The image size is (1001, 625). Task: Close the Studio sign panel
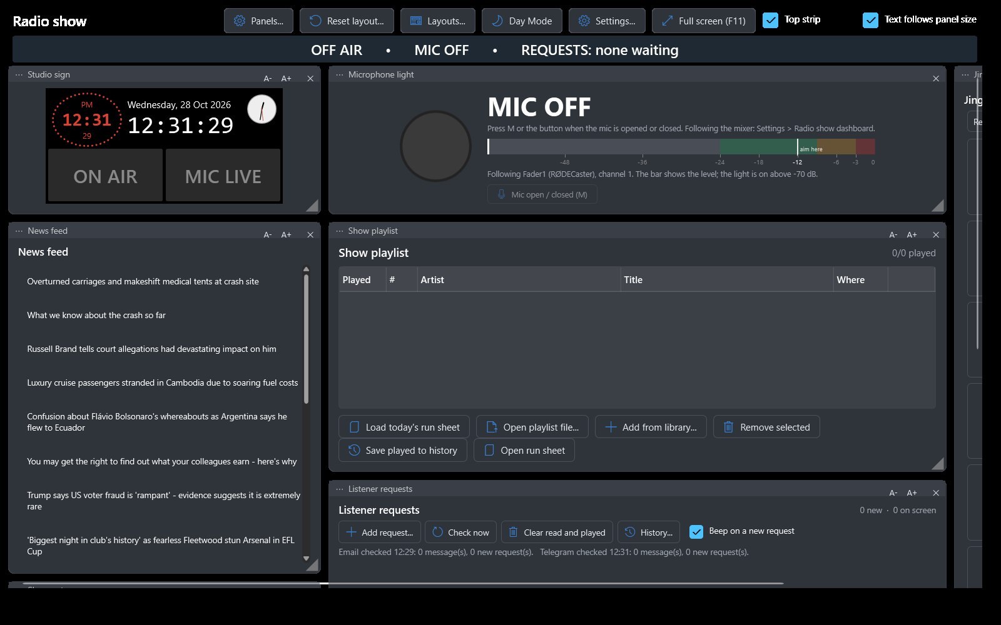(310, 78)
